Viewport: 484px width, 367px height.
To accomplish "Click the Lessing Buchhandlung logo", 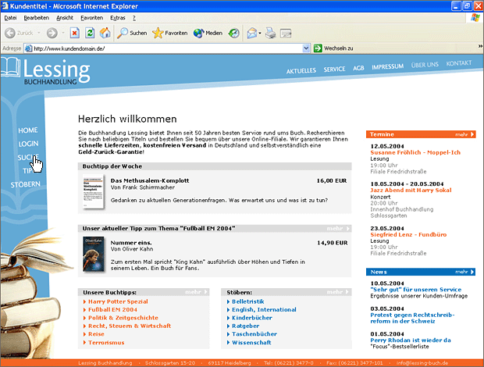I will [46, 71].
